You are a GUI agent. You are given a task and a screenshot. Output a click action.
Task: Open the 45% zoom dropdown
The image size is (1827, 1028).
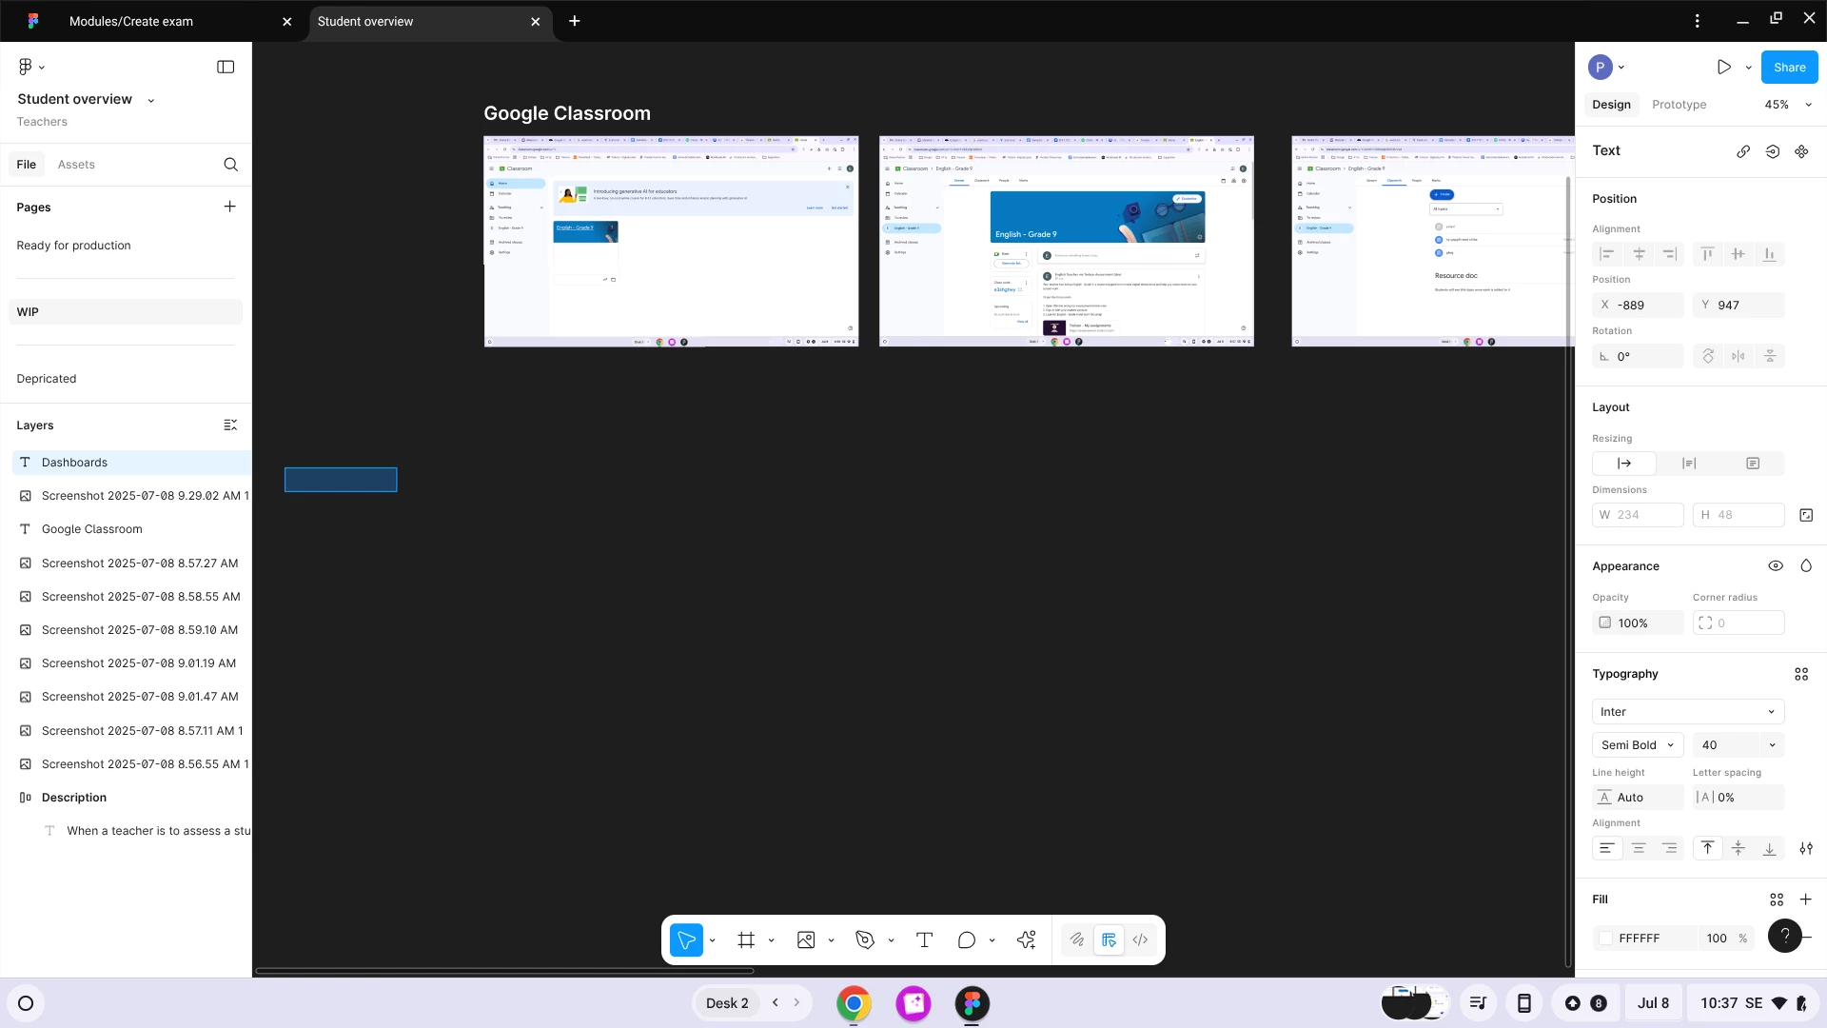[1789, 105]
